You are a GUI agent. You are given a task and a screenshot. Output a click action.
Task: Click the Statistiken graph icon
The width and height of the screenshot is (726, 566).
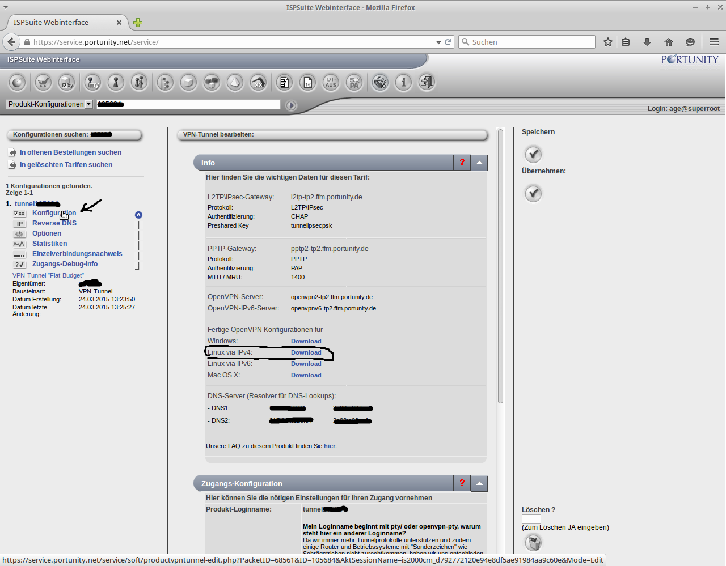[x=20, y=244]
